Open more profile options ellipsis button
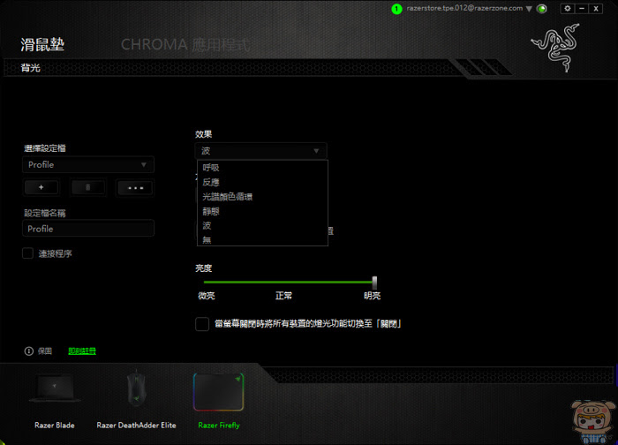The height and width of the screenshot is (445, 618). point(135,187)
